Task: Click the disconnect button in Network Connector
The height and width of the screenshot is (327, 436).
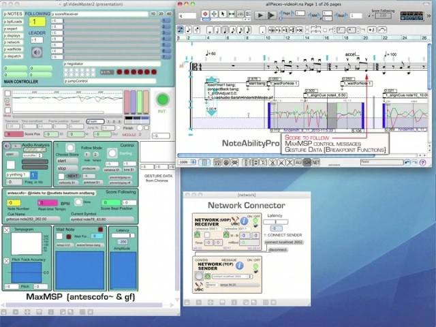Action: 277,249
